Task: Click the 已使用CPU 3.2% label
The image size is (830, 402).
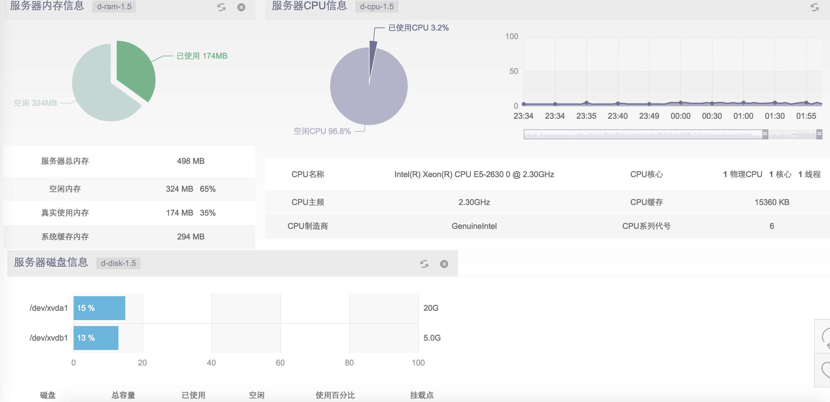Action: [x=418, y=28]
